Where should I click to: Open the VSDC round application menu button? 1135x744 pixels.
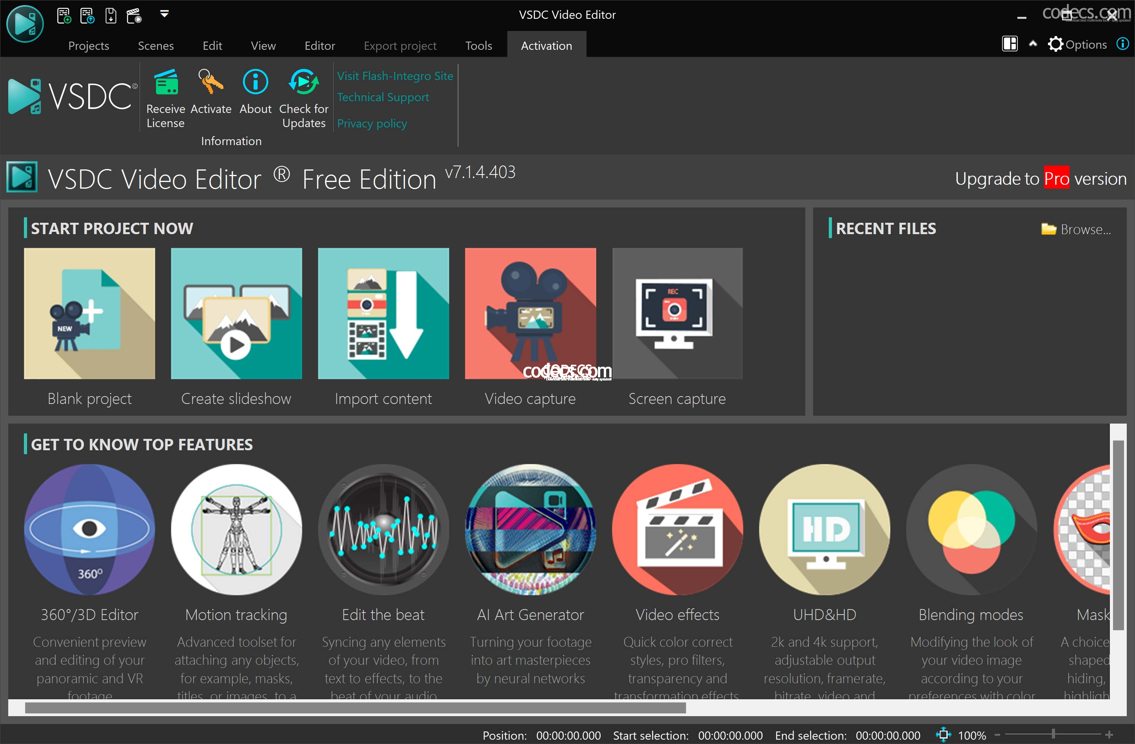[x=25, y=24]
